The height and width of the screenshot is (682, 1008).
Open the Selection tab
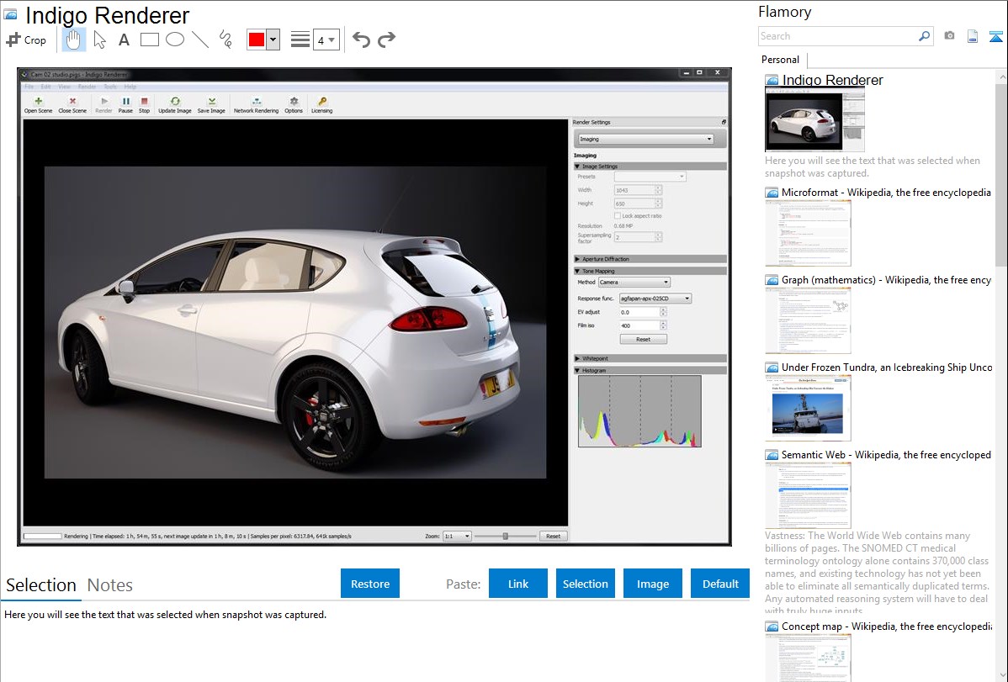coord(40,585)
